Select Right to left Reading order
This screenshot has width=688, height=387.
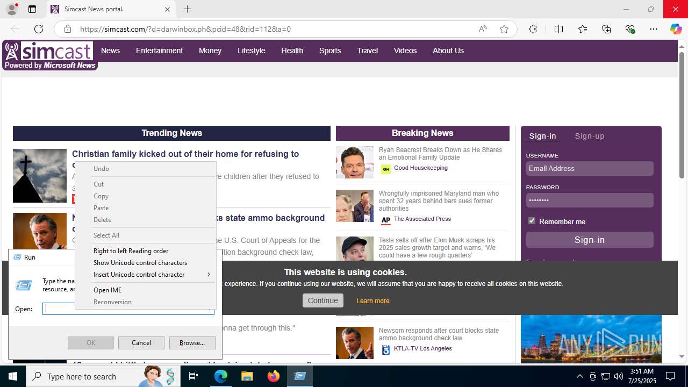pos(145,251)
